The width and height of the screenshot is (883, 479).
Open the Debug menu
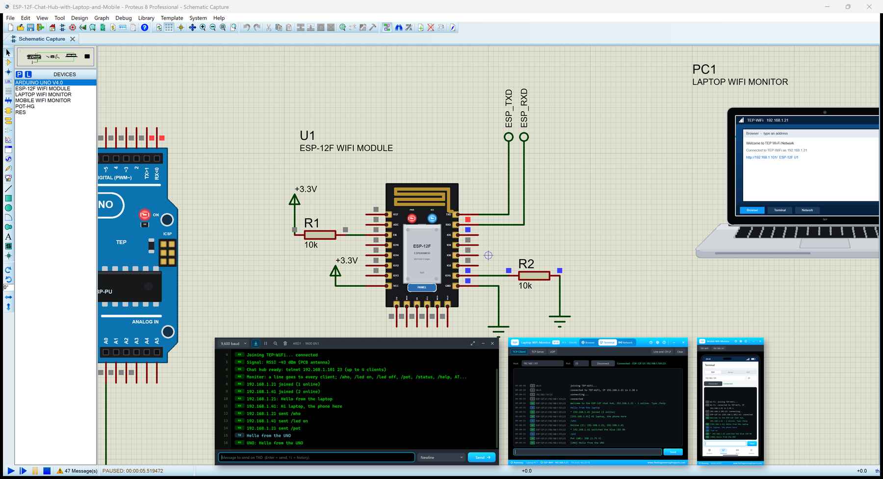coord(124,18)
